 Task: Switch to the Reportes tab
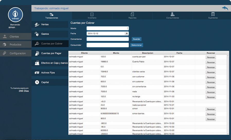pos(132,15)
